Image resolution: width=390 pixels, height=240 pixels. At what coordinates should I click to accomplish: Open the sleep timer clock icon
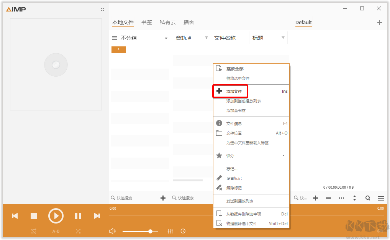[x=183, y=231]
